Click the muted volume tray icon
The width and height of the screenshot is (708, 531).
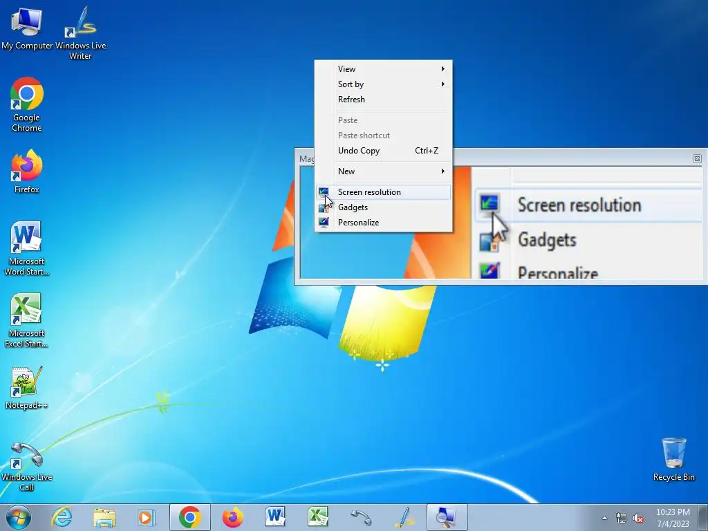point(638,519)
